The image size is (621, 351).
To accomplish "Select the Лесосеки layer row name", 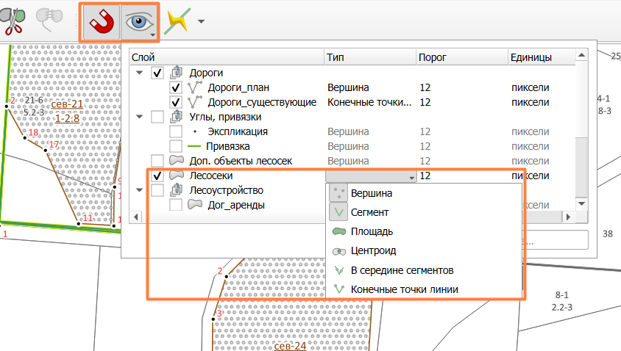I will coord(211,175).
